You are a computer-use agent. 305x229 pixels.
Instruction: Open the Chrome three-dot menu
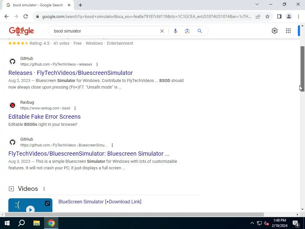coord(298,16)
